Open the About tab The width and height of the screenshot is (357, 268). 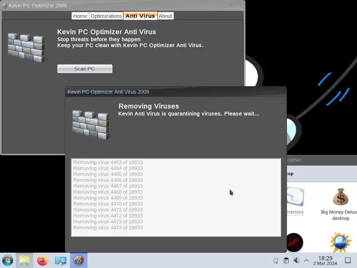(165, 16)
